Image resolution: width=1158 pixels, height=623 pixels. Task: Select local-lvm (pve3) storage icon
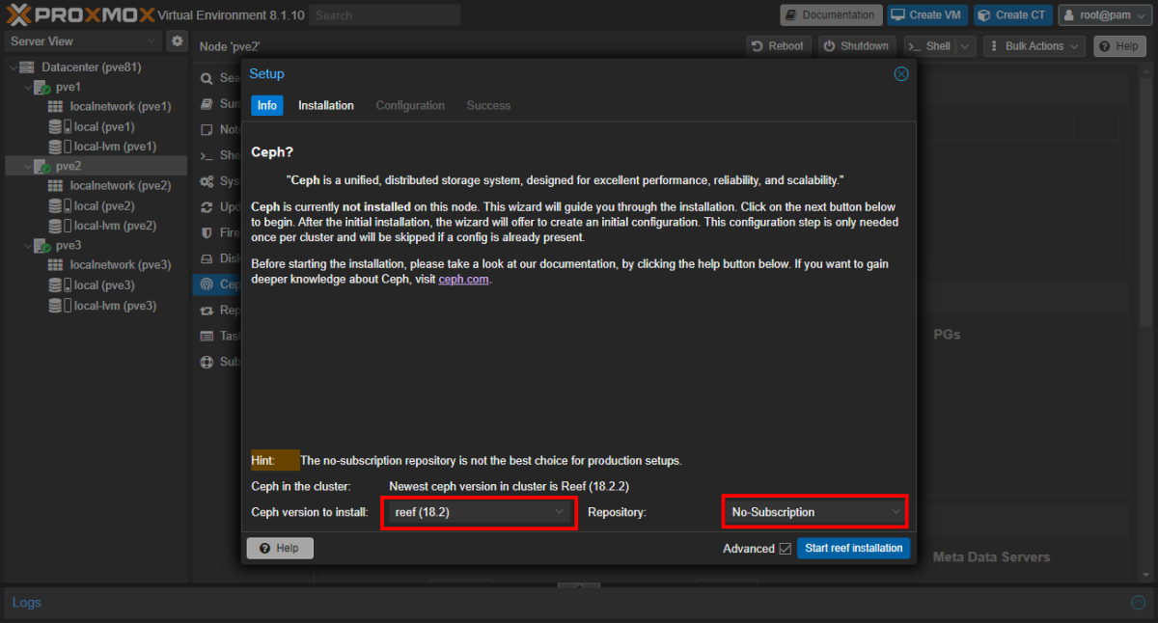point(59,305)
